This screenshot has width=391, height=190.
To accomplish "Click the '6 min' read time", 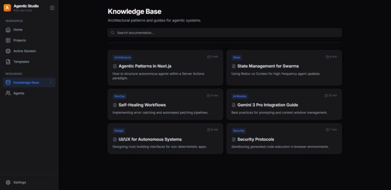I will [x=214, y=130].
